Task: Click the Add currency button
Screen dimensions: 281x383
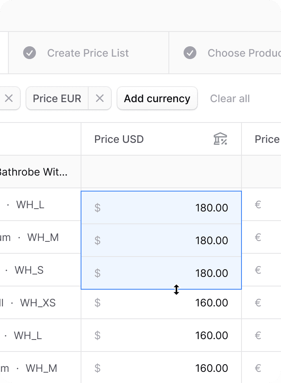Action: tap(157, 99)
